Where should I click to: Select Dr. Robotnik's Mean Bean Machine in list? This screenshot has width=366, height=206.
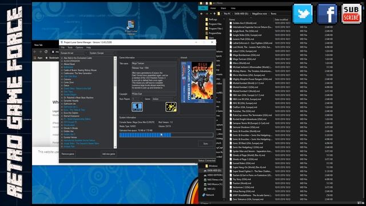(x=78, y=98)
